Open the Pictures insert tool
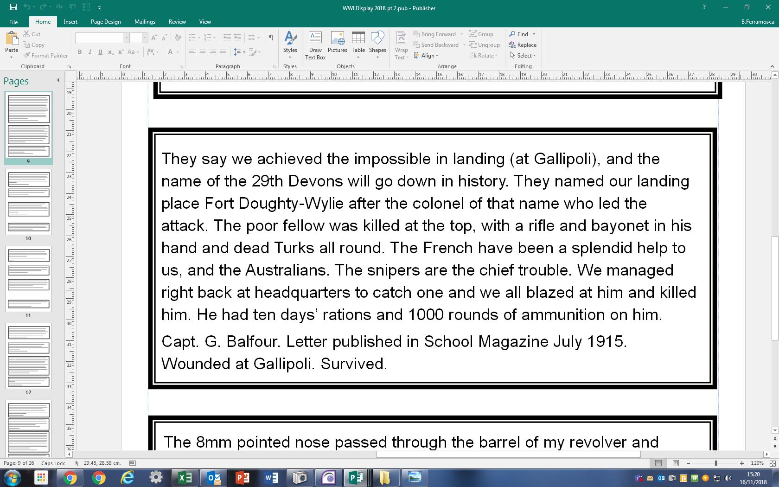The height and width of the screenshot is (487, 779). coord(338,42)
